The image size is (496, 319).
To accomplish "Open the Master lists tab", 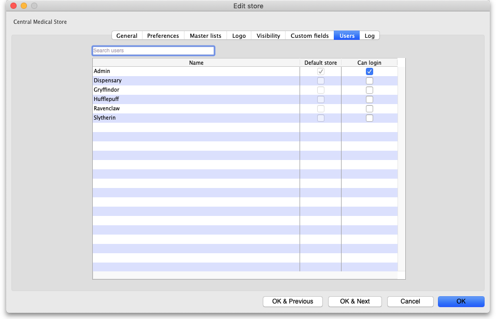I will click(205, 36).
